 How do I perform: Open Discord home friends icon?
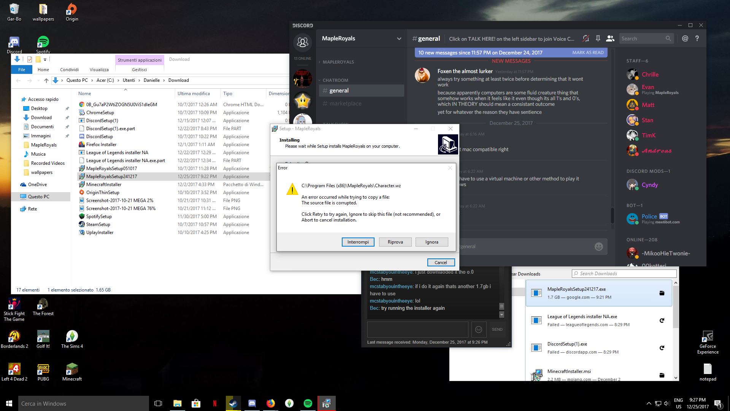pyautogui.click(x=303, y=42)
